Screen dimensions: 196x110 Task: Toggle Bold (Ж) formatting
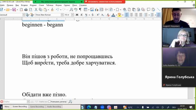point(77,15)
